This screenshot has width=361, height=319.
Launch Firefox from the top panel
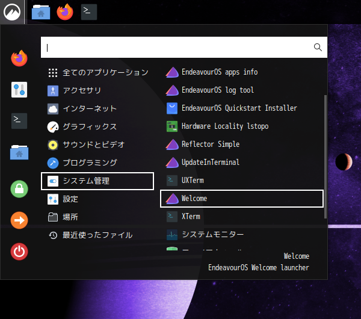click(x=65, y=12)
